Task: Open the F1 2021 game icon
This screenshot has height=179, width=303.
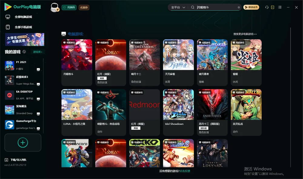Action: (x=9, y=66)
